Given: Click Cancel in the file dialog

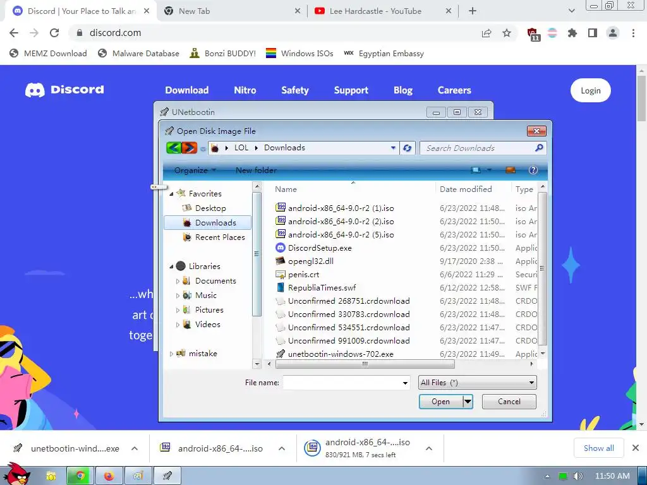Looking at the screenshot, I should tap(509, 401).
